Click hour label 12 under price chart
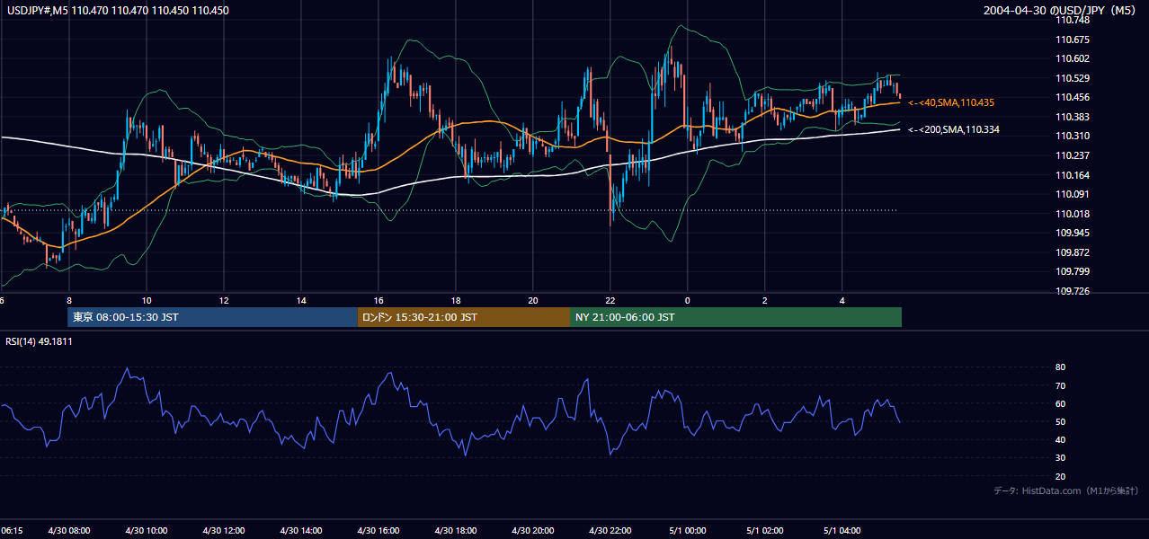Screen dimensions: 1149x539 (x=224, y=301)
